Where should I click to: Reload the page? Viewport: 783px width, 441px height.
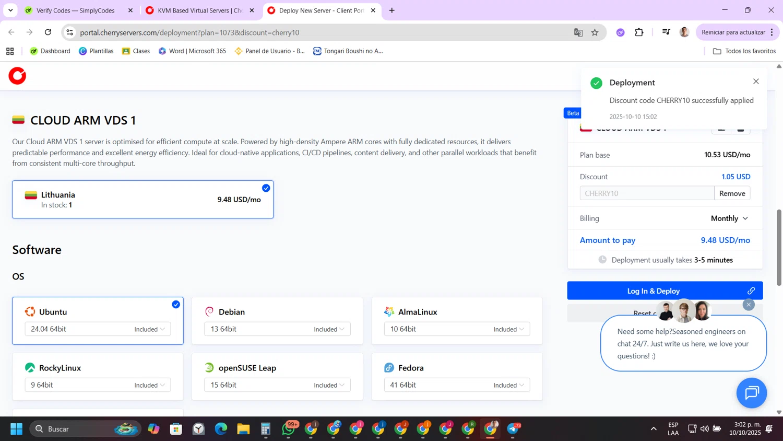48,32
